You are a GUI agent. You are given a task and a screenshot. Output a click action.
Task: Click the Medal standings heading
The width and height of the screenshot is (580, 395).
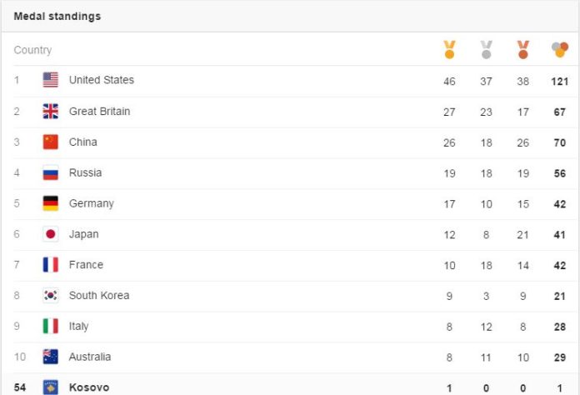(57, 17)
